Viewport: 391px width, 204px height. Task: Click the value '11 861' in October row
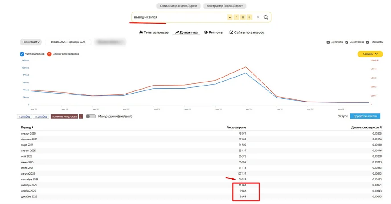(x=242, y=185)
